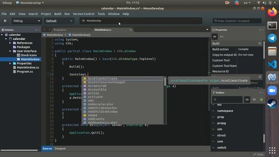This screenshot has height=157, width=279.
Task: Choose AddEvents in the completion list
Action: (x=122, y=119)
